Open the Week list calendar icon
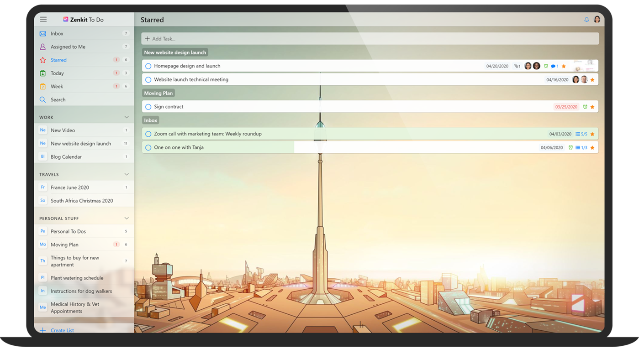 tap(42, 86)
